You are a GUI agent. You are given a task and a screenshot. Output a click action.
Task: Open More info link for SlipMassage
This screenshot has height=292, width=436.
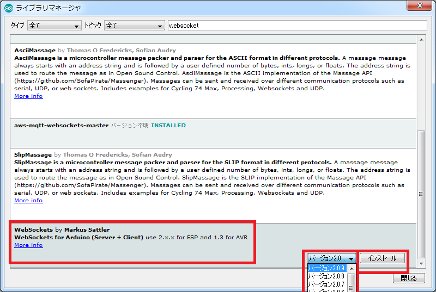(x=28, y=201)
